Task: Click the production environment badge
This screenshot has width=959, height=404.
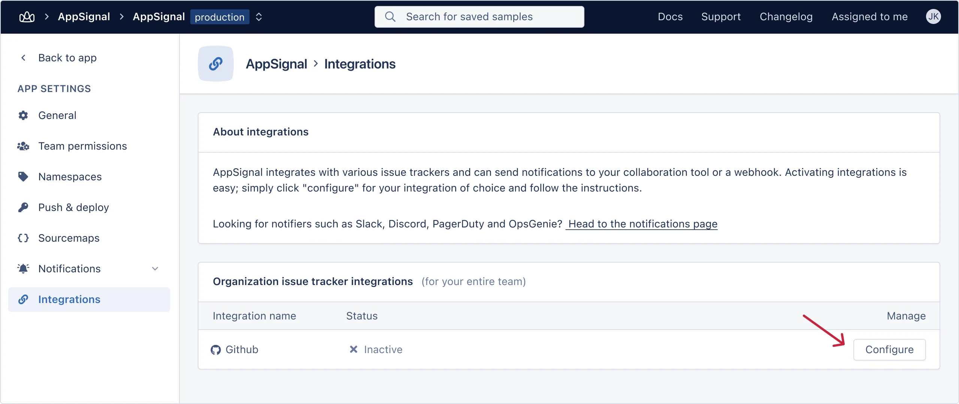Action: click(220, 17)
